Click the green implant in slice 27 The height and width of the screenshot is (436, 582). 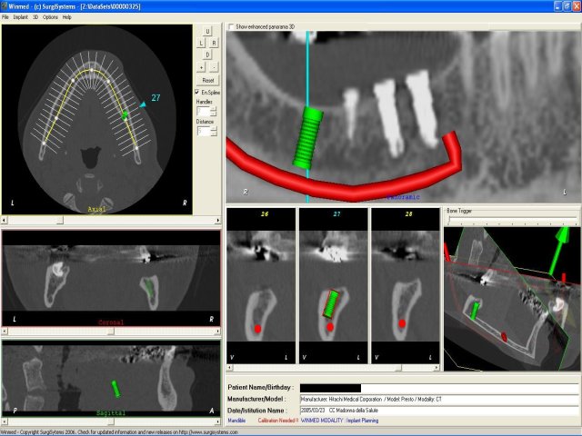coord(331,304)
